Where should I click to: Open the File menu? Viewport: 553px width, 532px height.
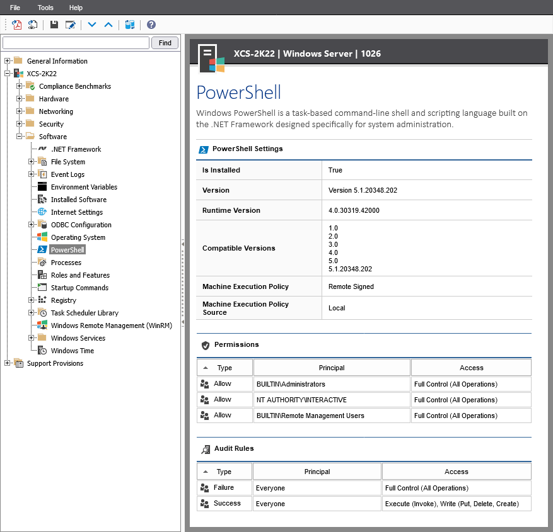click(x=15, y=8)
